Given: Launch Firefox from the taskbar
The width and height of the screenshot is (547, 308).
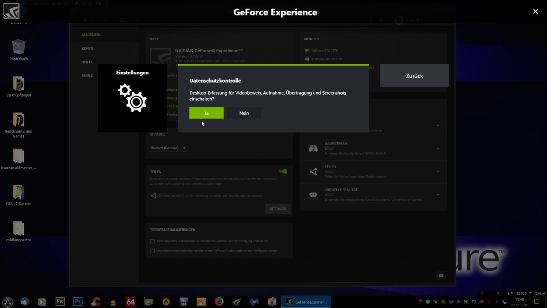Looking at the screenshot, I should tap(219, 302).
